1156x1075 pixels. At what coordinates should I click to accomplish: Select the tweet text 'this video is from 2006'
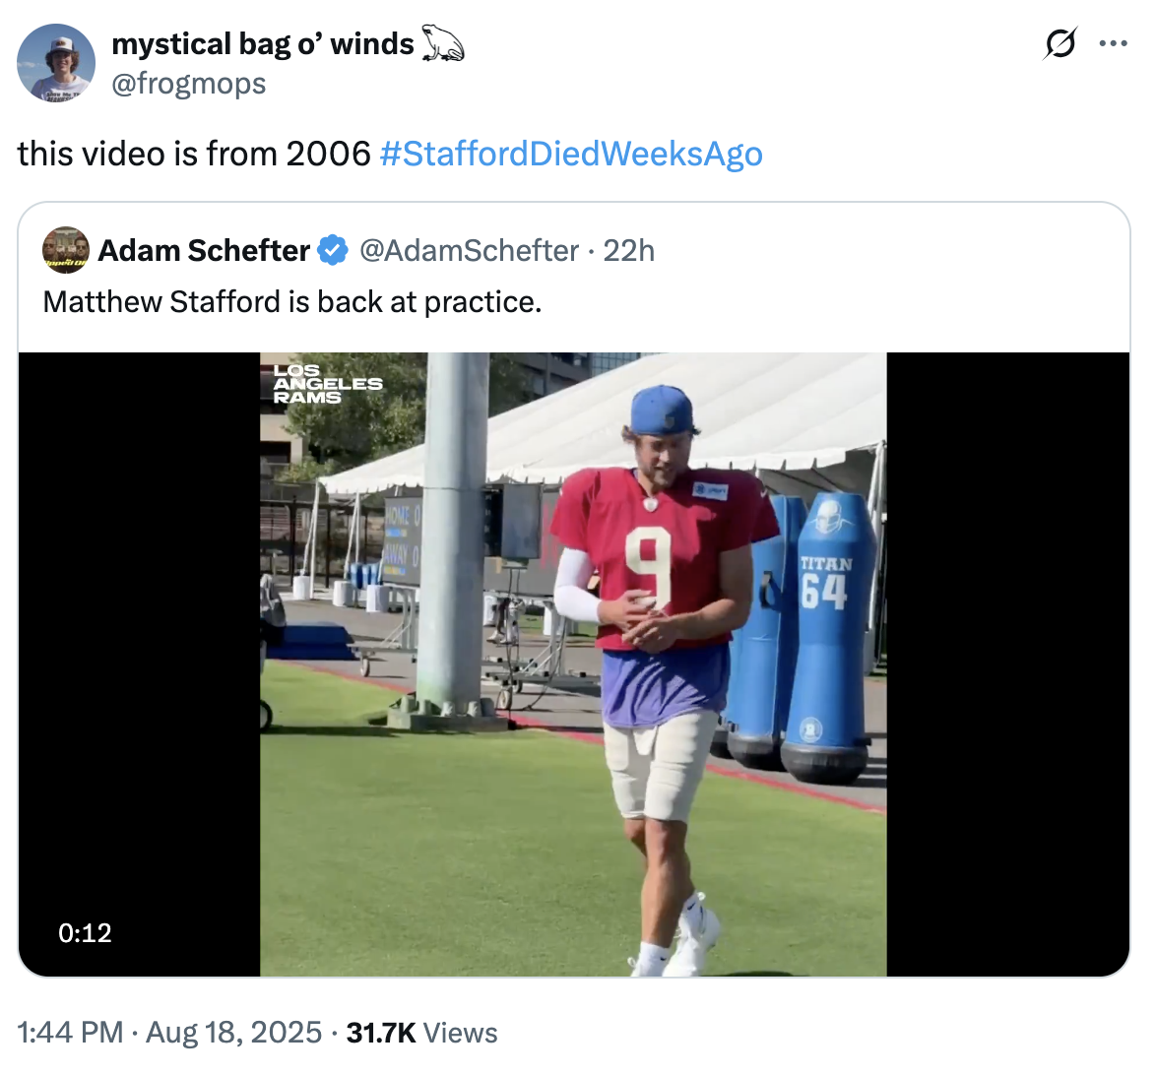[187, 154]
